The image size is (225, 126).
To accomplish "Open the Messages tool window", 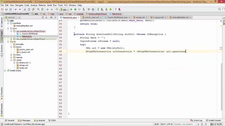I will point(24,120).
